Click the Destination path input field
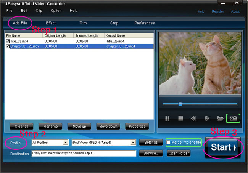The height and width of the screenshot is (173, 248). (84, 153)
